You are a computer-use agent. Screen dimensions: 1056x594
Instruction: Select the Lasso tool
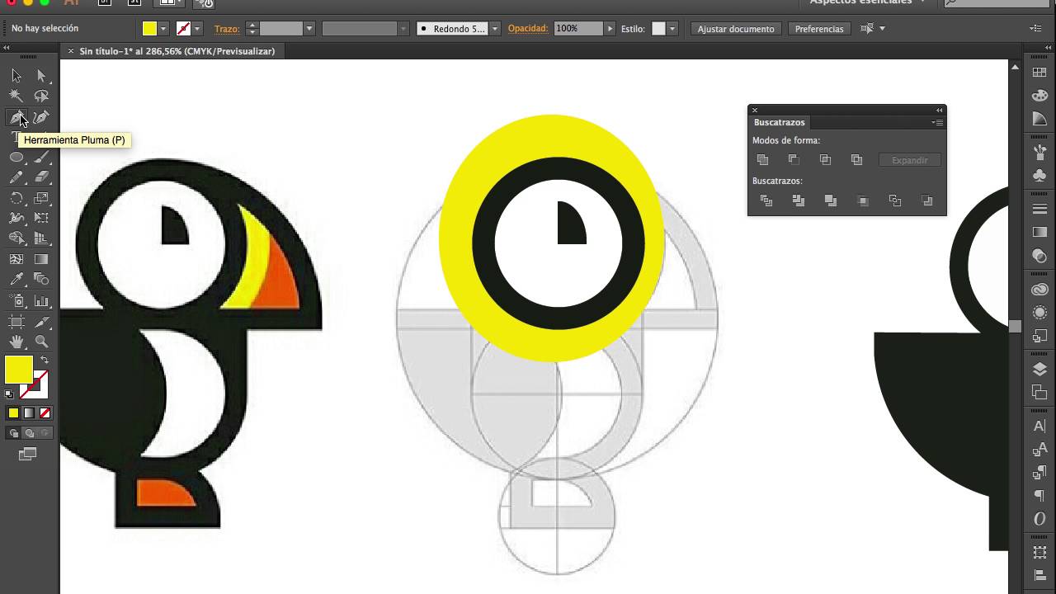tap(41, 96)
